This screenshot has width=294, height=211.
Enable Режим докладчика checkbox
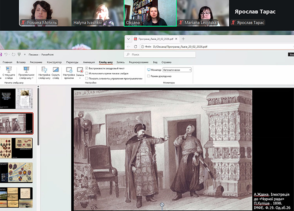pyautogui.click(x=148, y=76)
